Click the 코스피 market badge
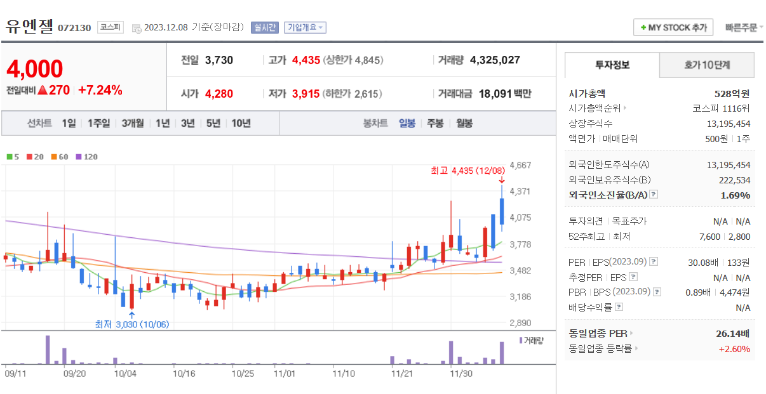This screenshot has width=766, height=394. pos(111,27)
